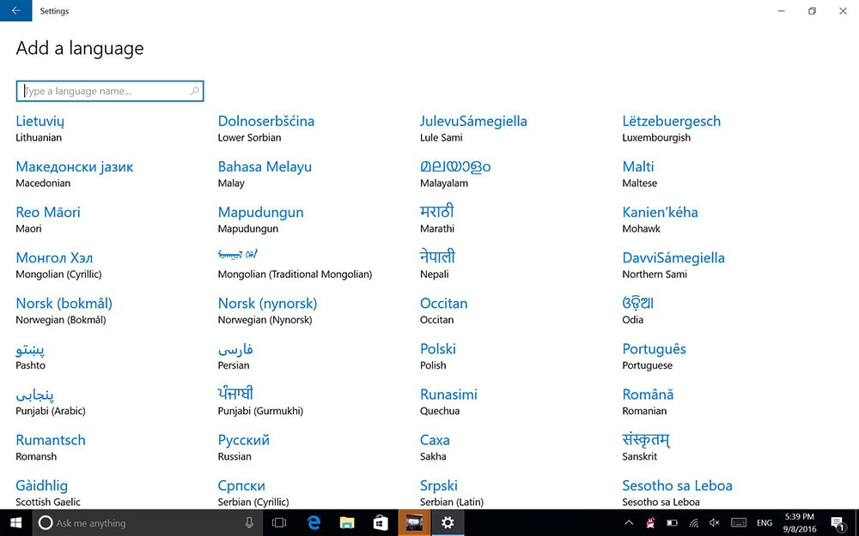Open File Explorer from the taskbar
The width and height of the screenshot is (859, 536).
(x=347, y=522)
